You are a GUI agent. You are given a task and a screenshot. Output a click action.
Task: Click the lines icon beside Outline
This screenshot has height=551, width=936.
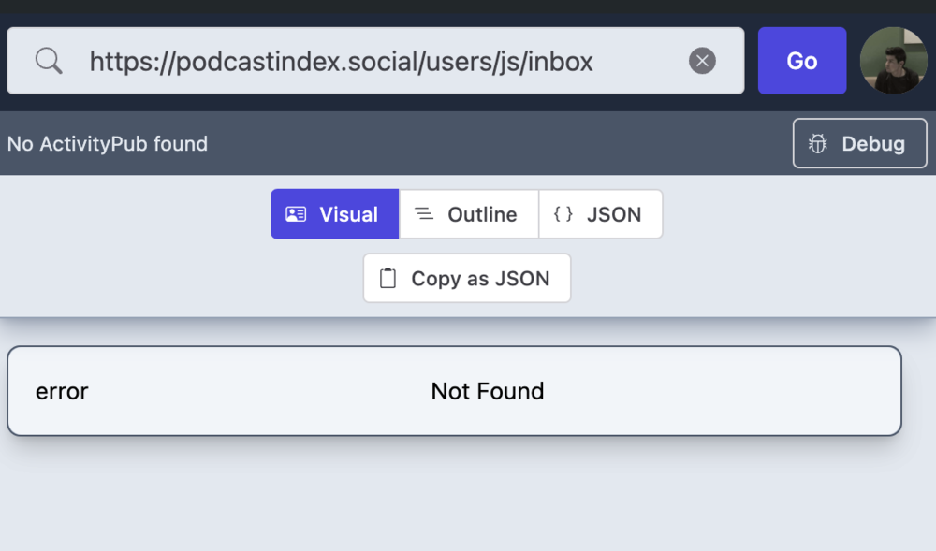point(424,214)
